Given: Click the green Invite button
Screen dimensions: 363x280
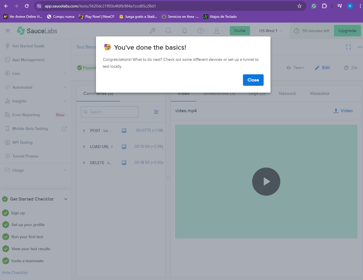Looking at the screenshot, I should (240, 31).
